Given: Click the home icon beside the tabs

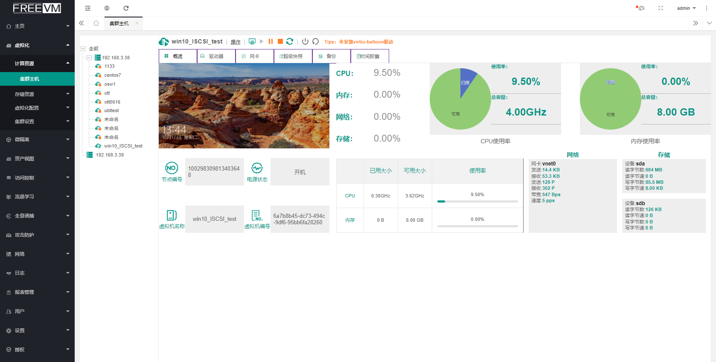Looking at the screenshot, I should (x=96, y=23).
